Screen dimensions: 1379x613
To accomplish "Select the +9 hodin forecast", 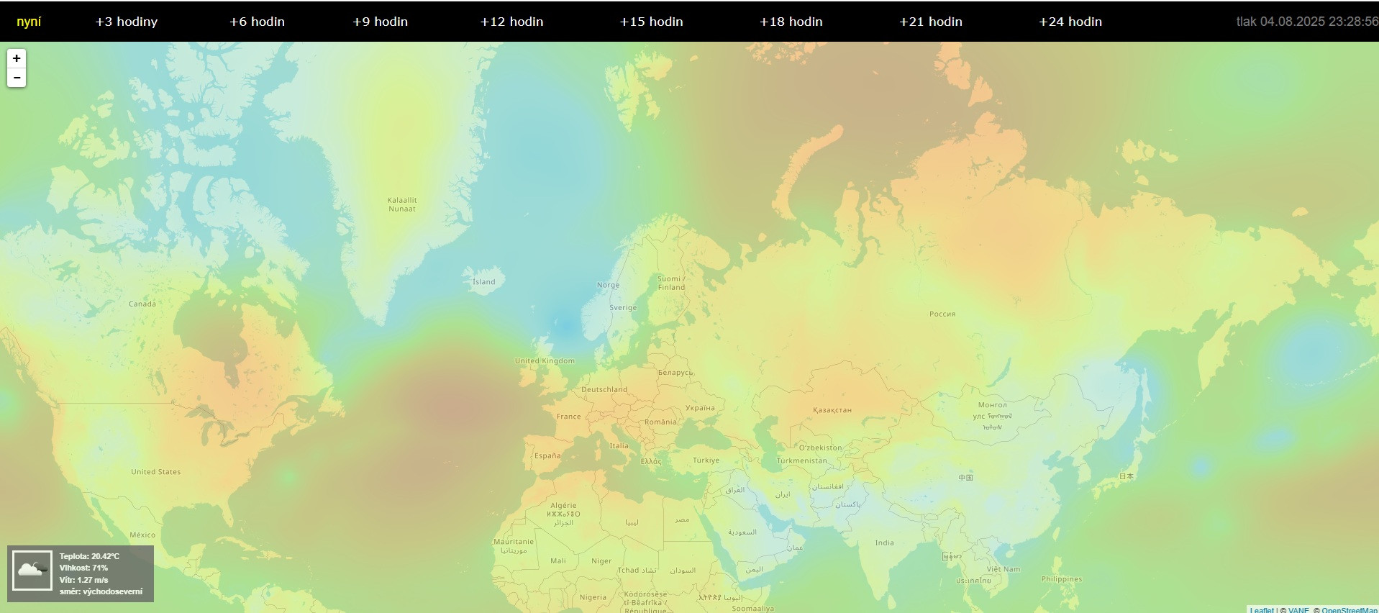I will [380, 22].
